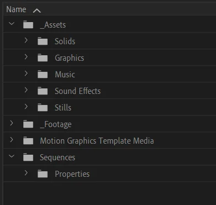Image resolution: width=216 pixels, height=205 pixels.
Task: Collapse the Sequences bin
Action: click(12, 156)
